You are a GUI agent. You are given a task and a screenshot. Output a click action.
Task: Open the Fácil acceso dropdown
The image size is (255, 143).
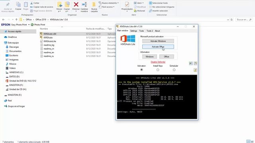[106, 7]
